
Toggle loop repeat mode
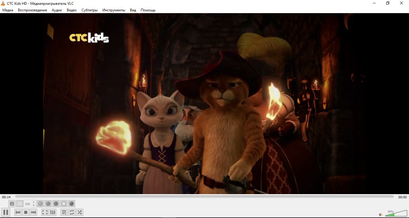[72, 212]
